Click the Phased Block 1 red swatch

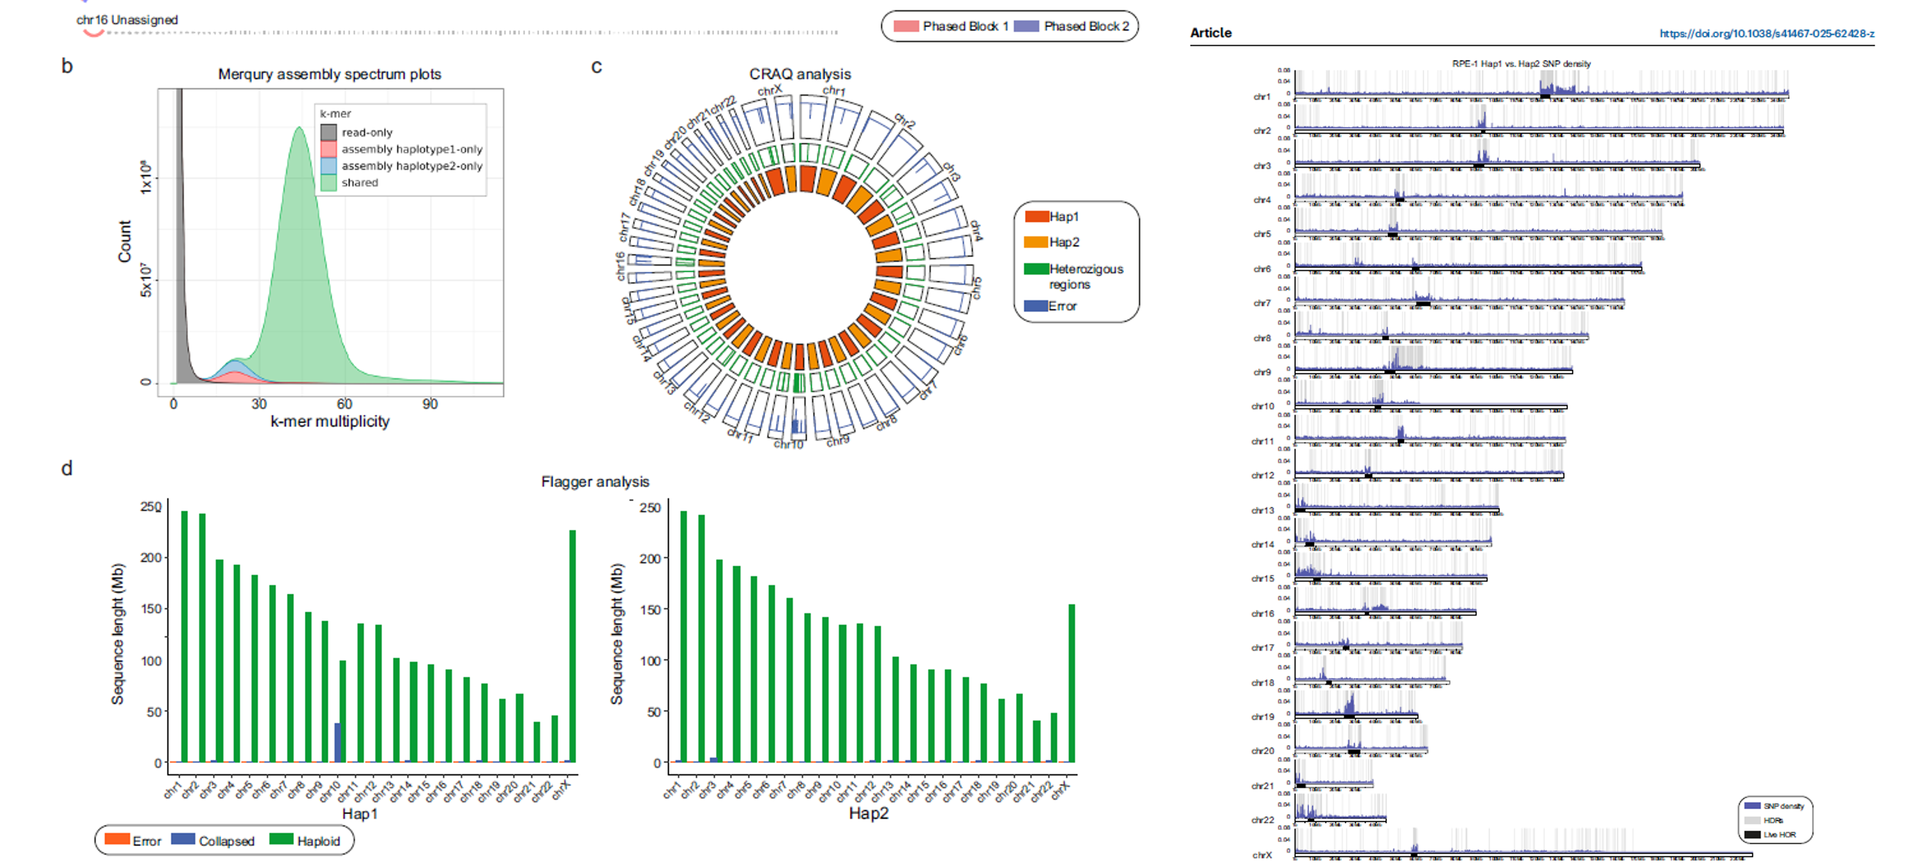[x=906, y=26]
